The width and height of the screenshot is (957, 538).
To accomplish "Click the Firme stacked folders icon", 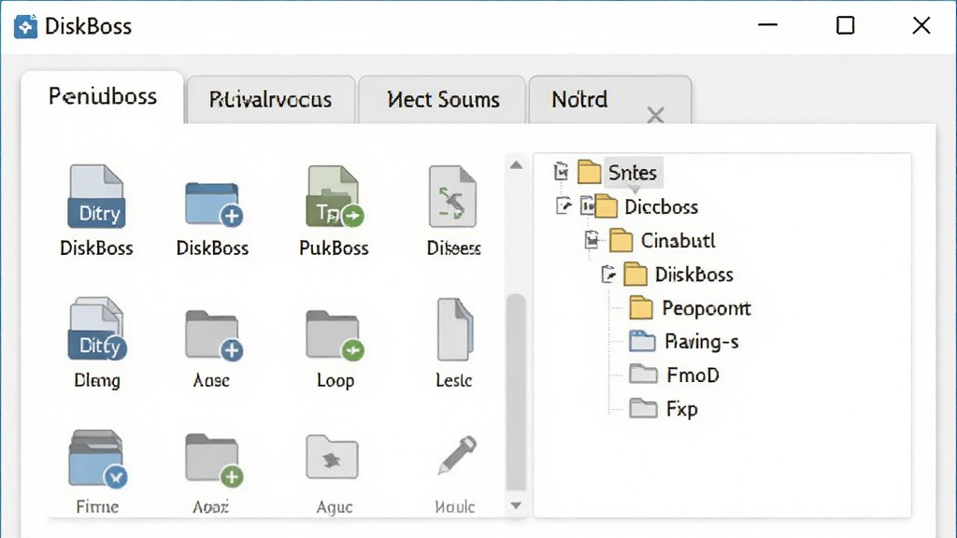I will click(97, 459).
